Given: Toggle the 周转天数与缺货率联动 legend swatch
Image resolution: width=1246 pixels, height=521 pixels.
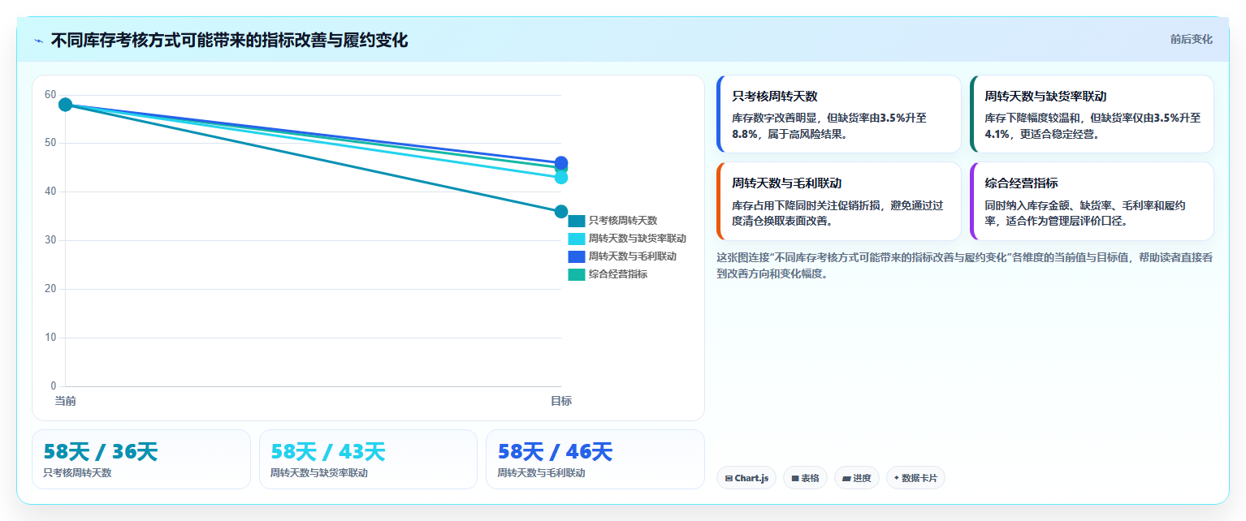Looking at the screenshot, I should pos(576,239).
